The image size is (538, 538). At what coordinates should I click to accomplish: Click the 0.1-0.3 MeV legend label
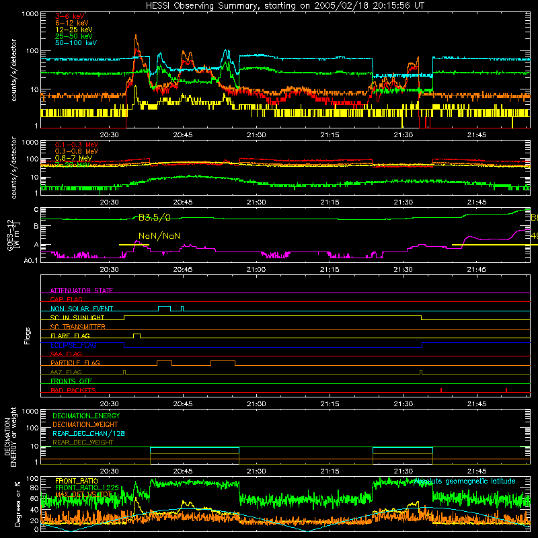point(77,145)
